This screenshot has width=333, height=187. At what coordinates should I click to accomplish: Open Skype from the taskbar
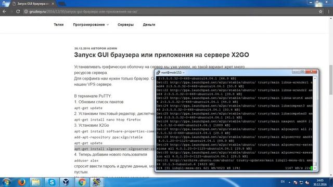52,182
